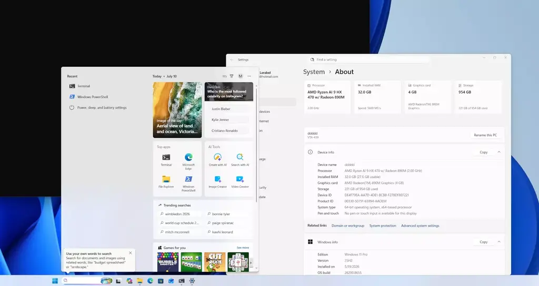Open Power, sleep, and battery settings

pyautogui.click(x=98, y=107)
